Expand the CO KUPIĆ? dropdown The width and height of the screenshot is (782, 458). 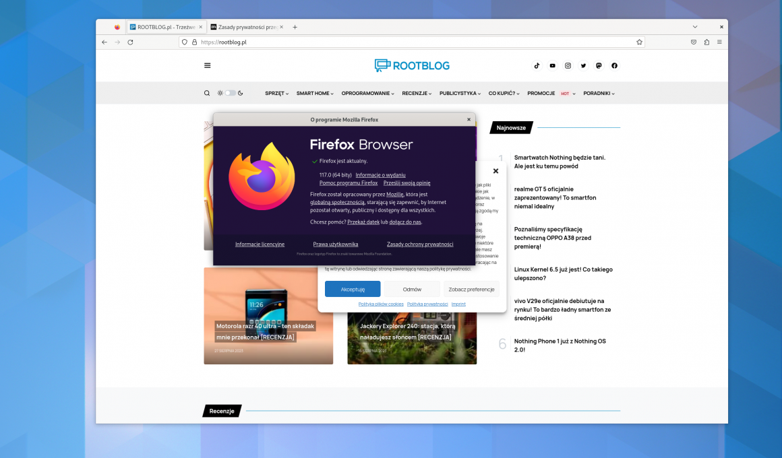pos(504,93)
